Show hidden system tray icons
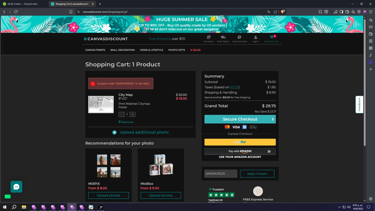375x211 pixels. (339, 207)
